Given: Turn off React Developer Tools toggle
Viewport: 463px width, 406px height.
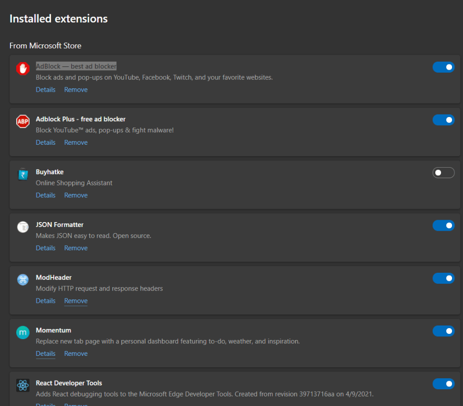Looking at the screenshot, I should 443,384.
